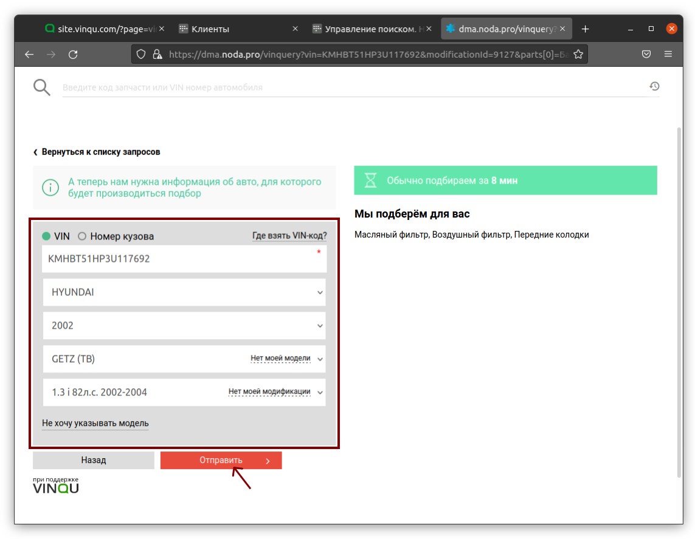
Task: Reload the page with refresh icon
Action: [73, 54]
